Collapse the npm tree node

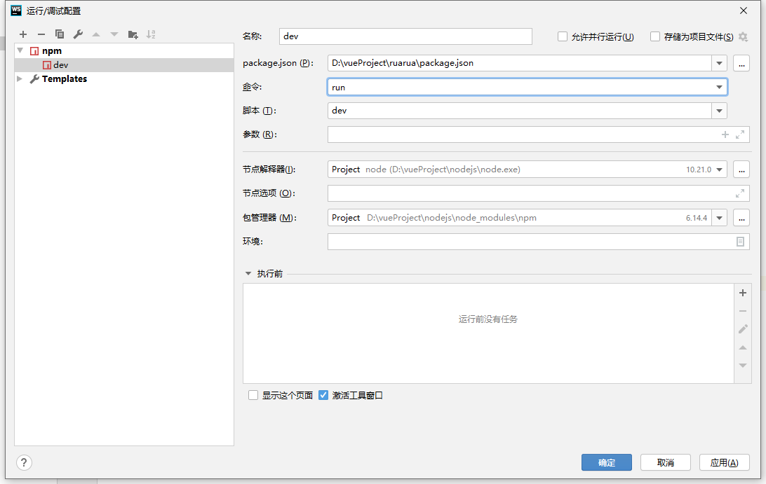[20, 50]
